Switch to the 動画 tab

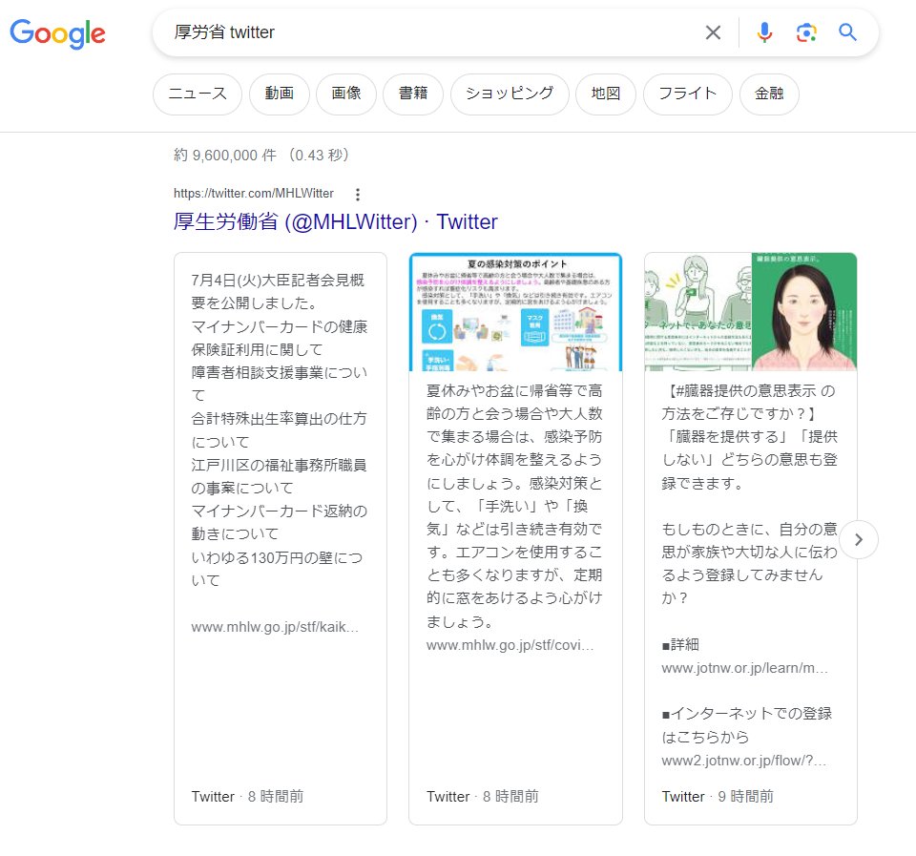click(280, 94)
